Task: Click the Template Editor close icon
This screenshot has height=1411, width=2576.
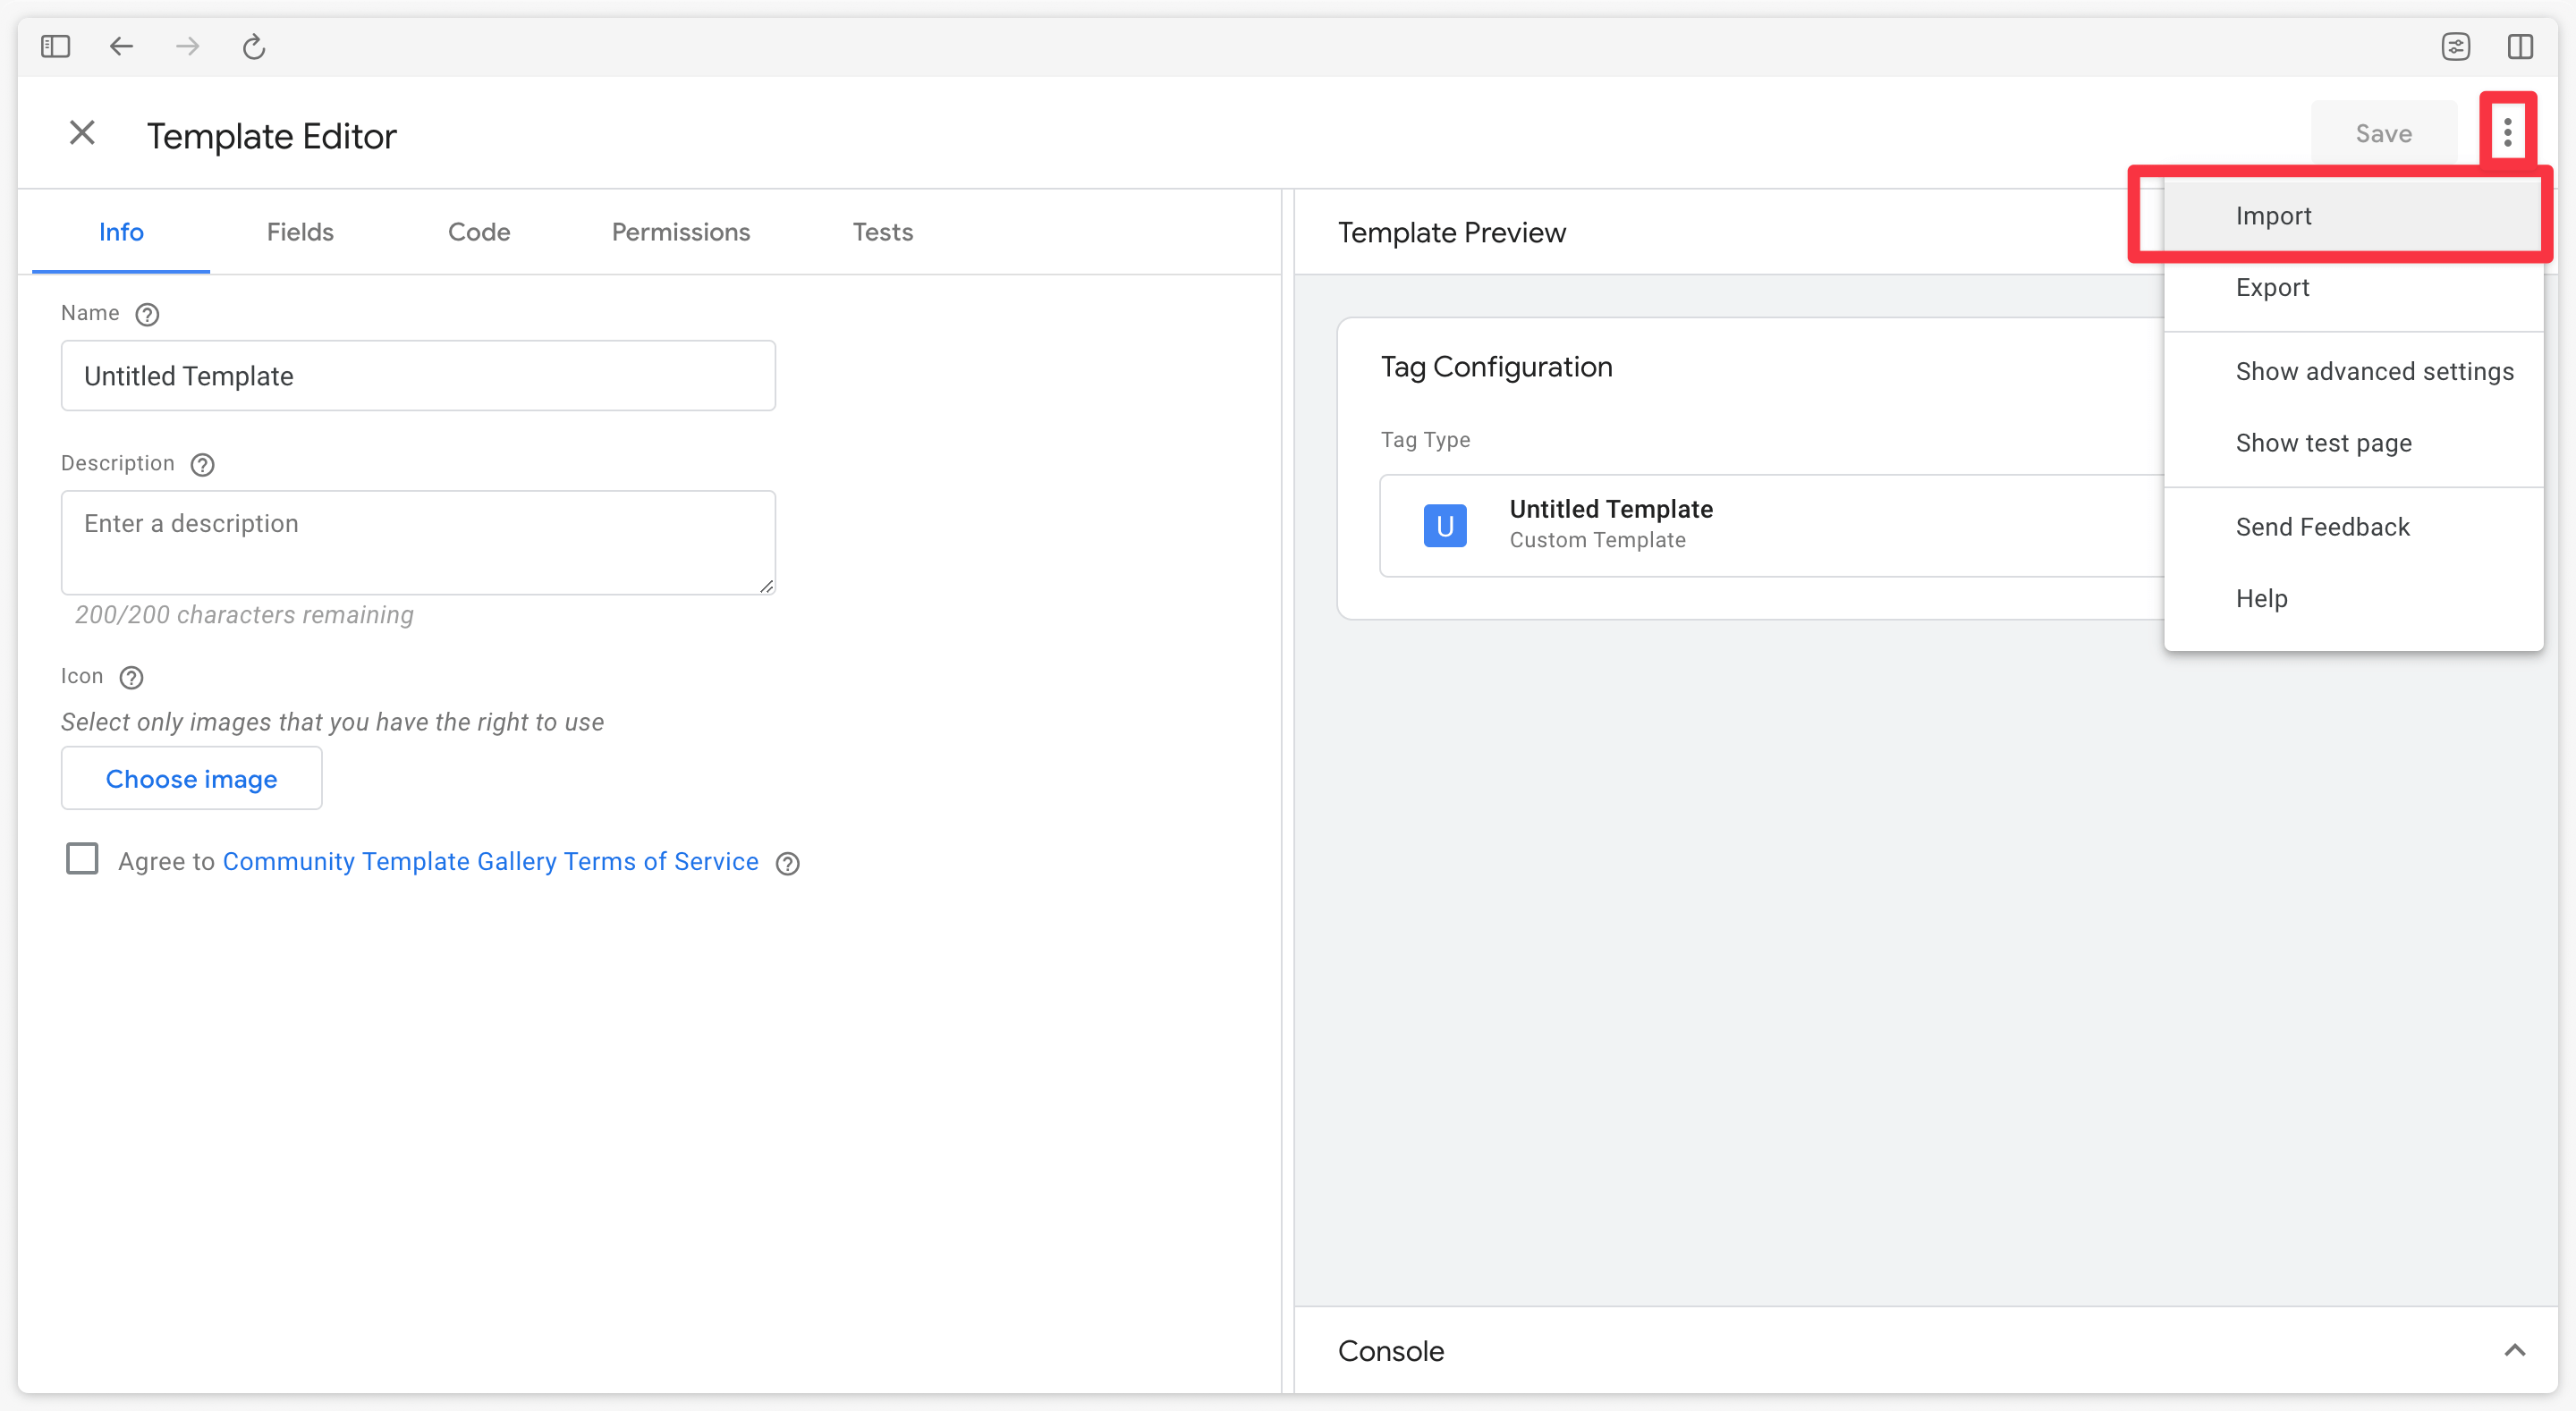Action: click(81, 134)
